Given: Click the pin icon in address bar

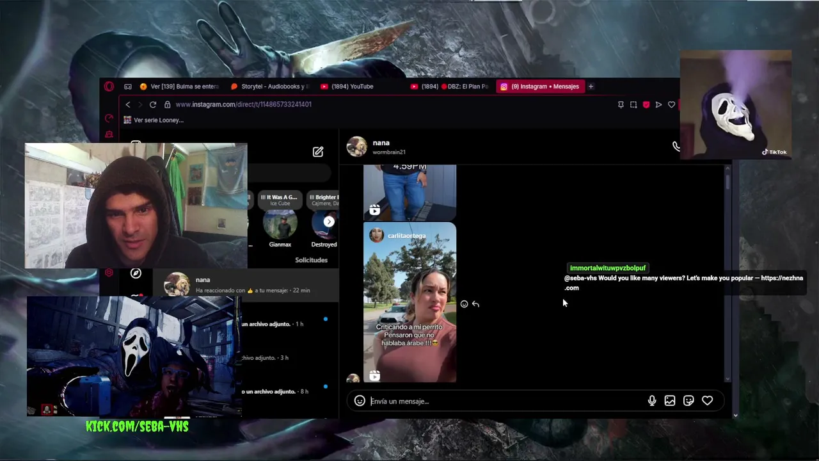Looking at the screenshot, I should pos(621,104).
